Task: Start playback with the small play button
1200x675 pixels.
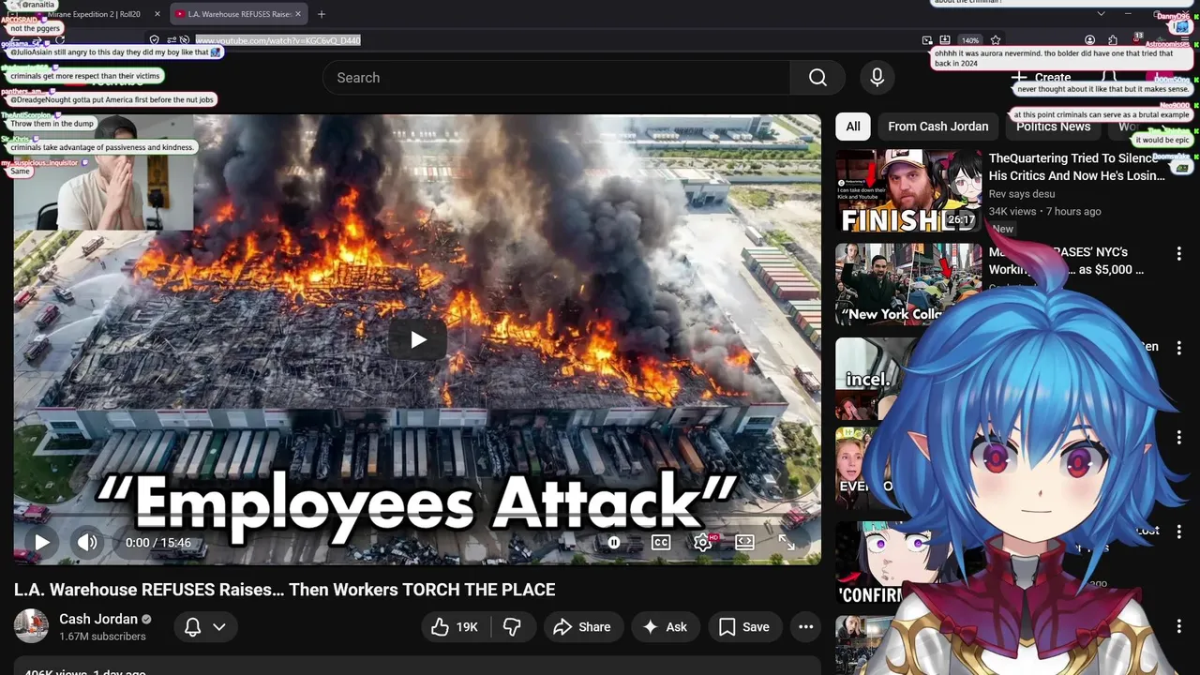Action: point(42,542)
